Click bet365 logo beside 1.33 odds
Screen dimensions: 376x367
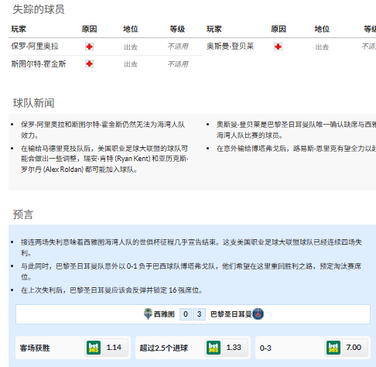[x=214, y=348]
